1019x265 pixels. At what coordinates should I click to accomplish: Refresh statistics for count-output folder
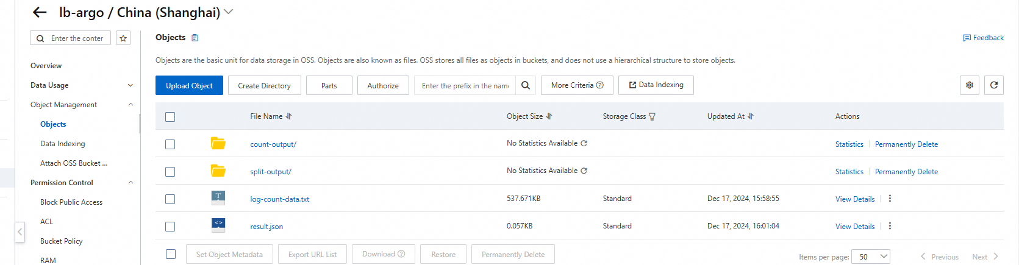click(x=584, y=143)
